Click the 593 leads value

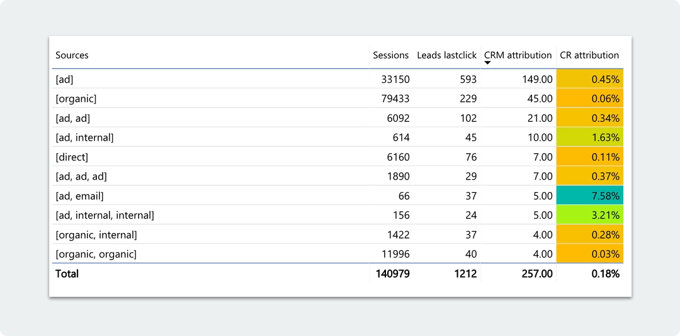coord(468,79)
